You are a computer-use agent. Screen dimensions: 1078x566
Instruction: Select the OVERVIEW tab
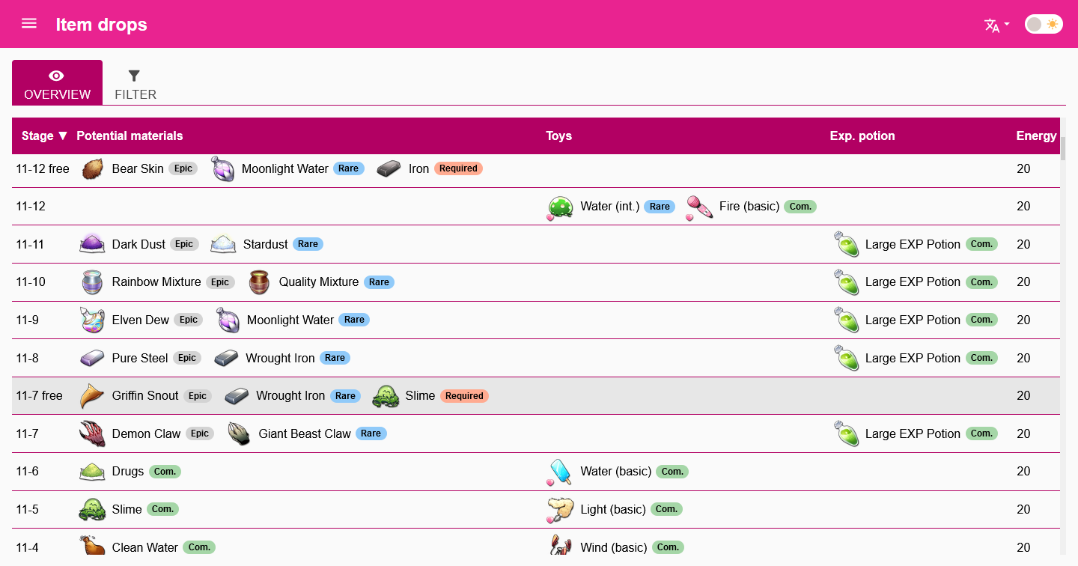click(57, 82)
